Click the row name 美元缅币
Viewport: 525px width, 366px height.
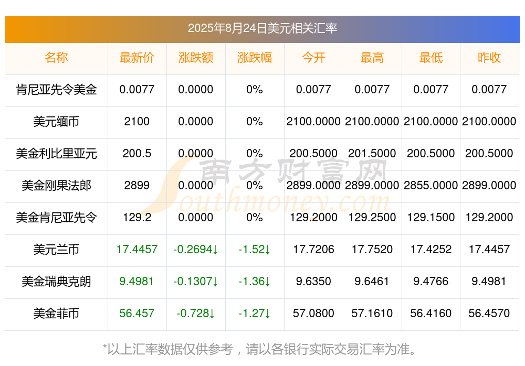click(56, 122)
